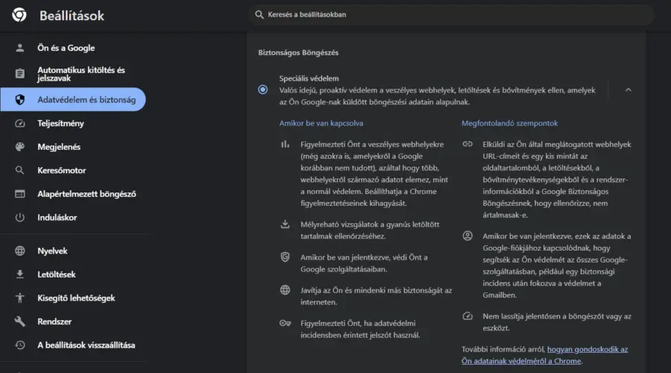Viewport: 671px width, 373px height.
Task: Click the Chrome logo beside Beállítások
Action: tap(19, 15)
